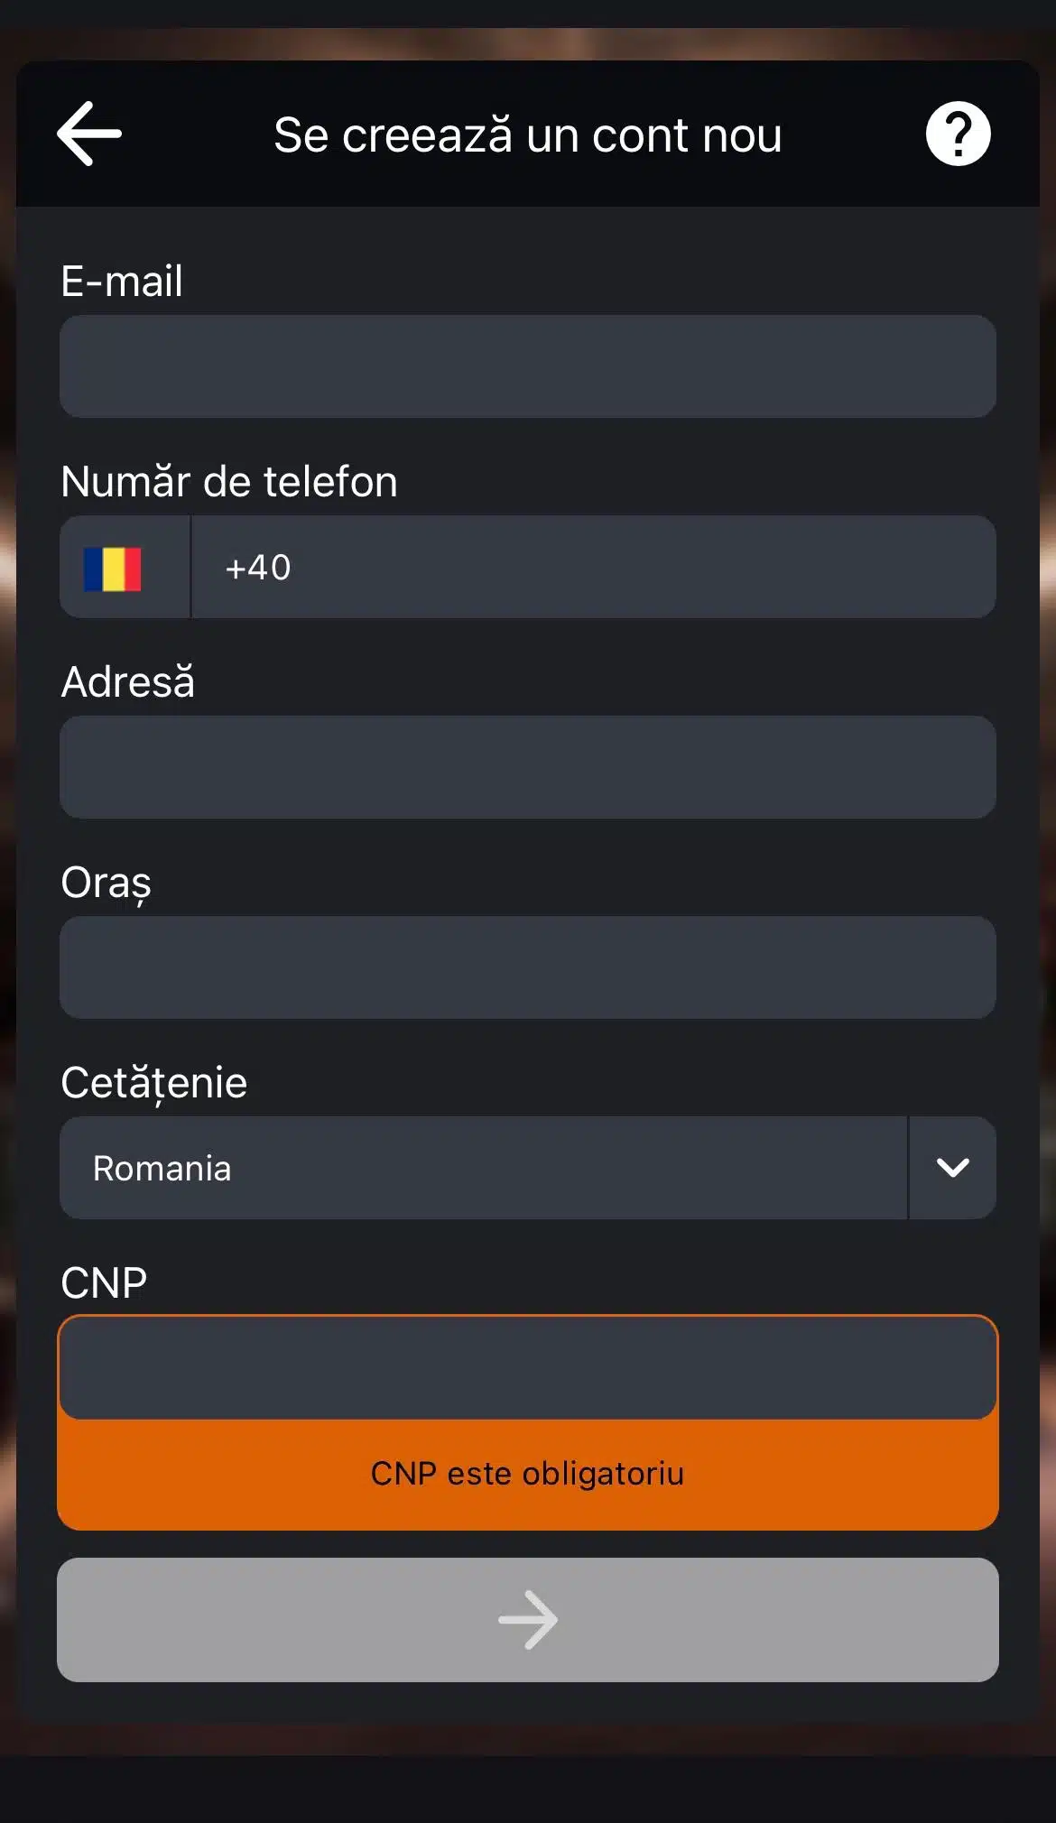Go back using the left arrow
The image size is (1056, 1823).
point(89,134)
